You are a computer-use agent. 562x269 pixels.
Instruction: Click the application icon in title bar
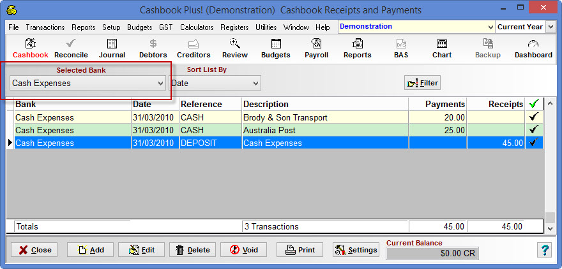[12, 10]
